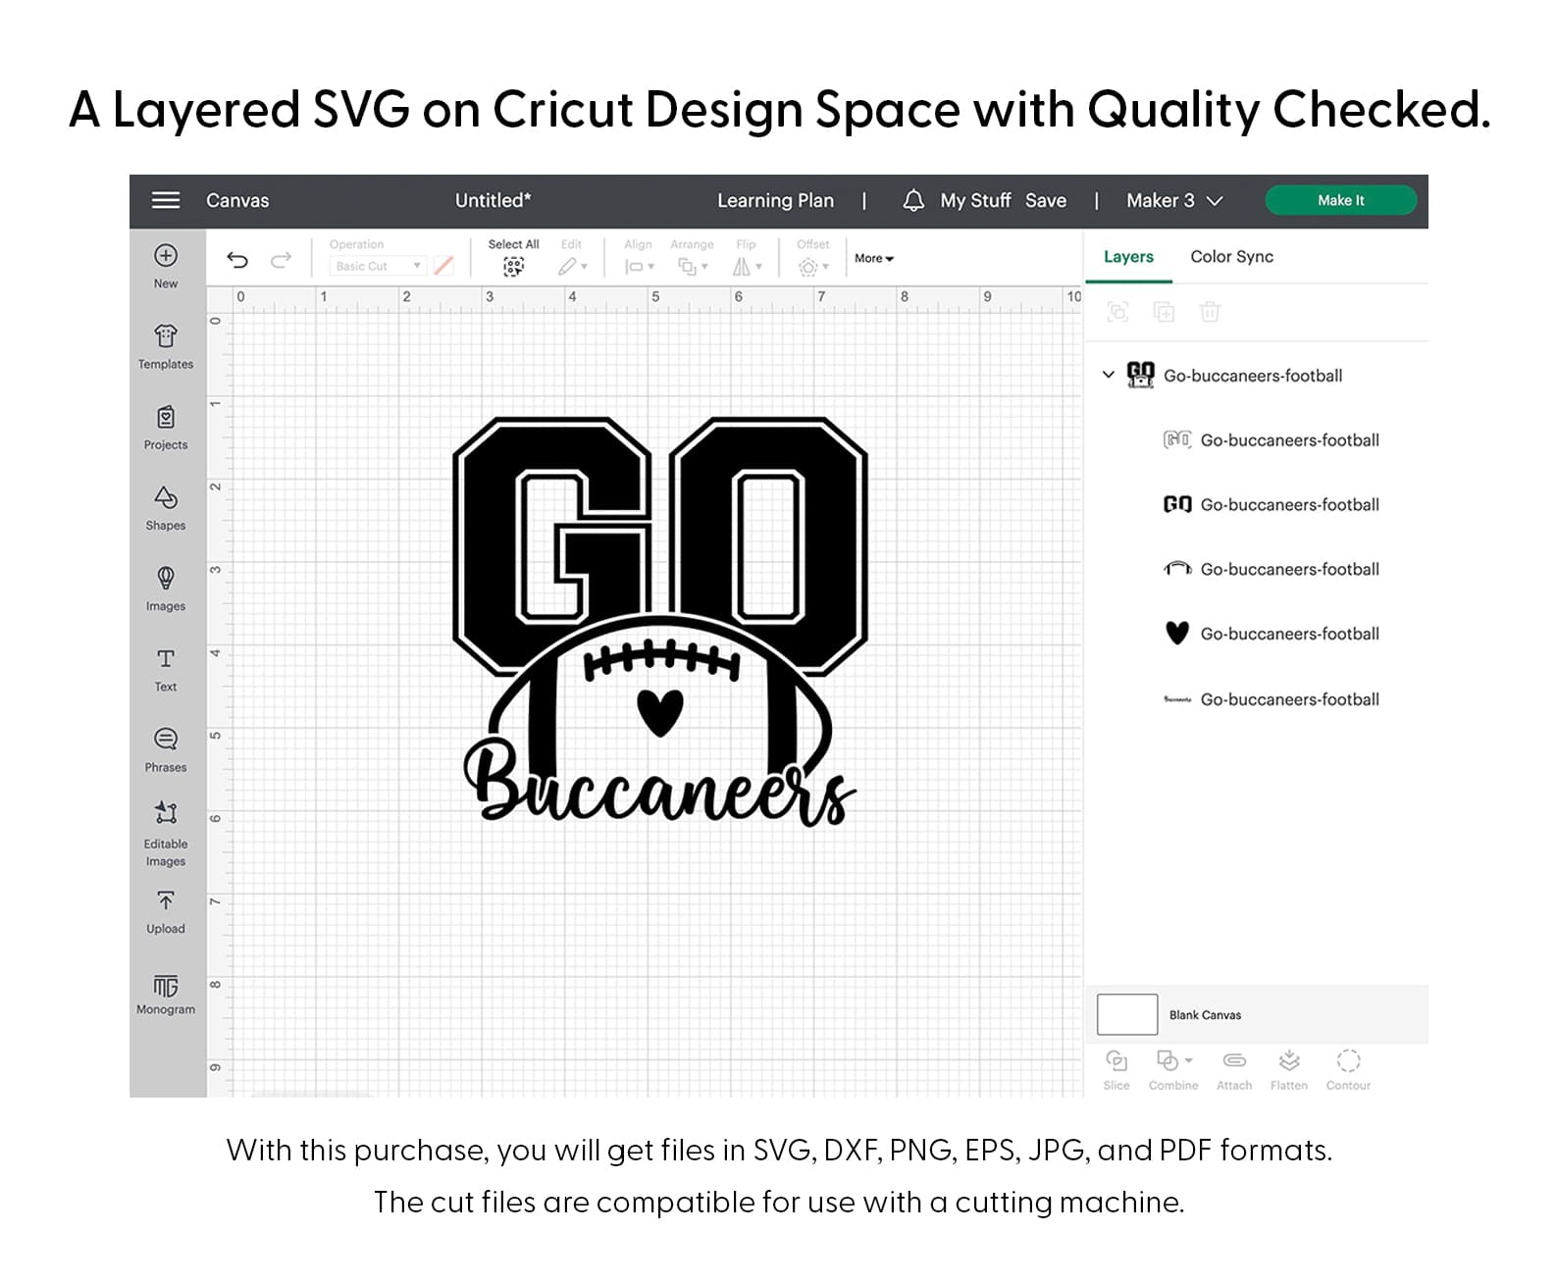Open the hamburger menu next to Canvas
The width and height of the screenshot is (1558, 1283).
pyautogui.click(x=166, y=200)
